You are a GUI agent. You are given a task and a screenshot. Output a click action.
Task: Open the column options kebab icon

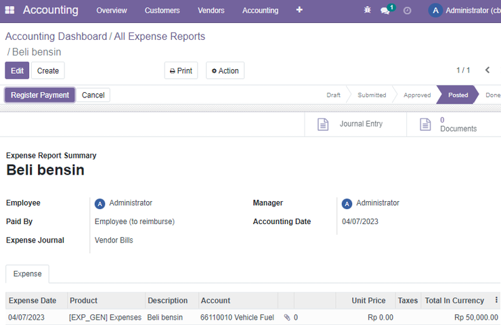[x=496, y=300]
